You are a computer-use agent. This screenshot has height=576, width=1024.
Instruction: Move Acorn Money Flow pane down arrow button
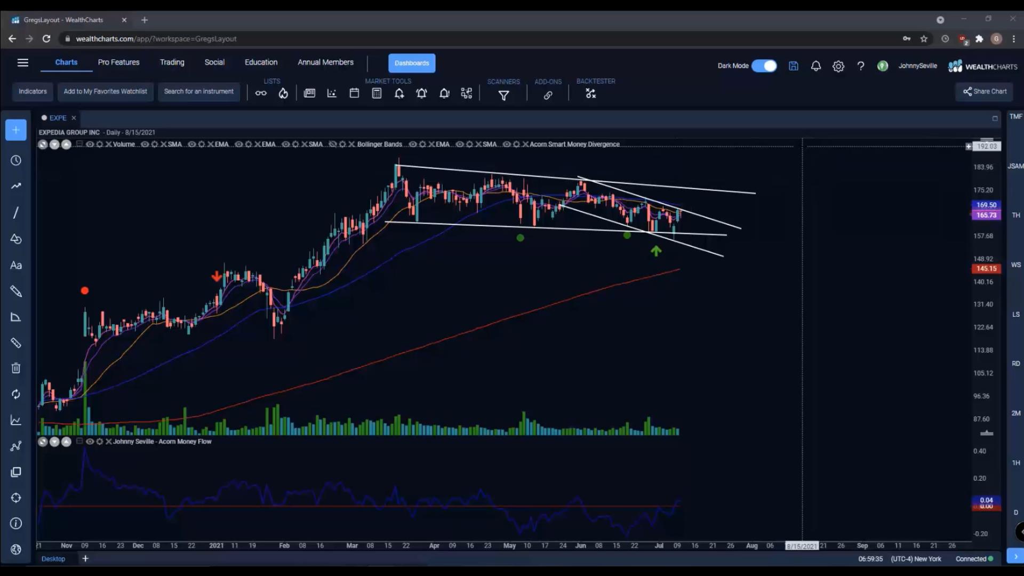click(54, 442)
